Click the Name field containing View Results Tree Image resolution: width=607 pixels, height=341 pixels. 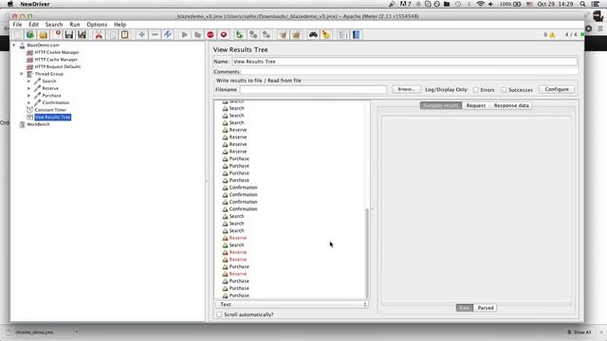405,62
